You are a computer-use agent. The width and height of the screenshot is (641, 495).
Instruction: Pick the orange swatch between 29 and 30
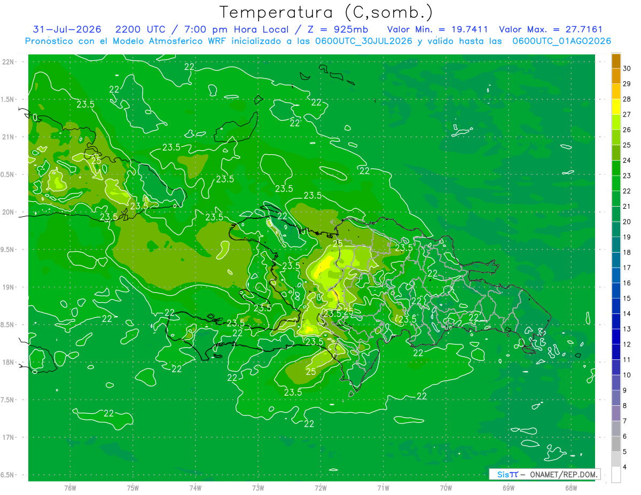(616, 76)
